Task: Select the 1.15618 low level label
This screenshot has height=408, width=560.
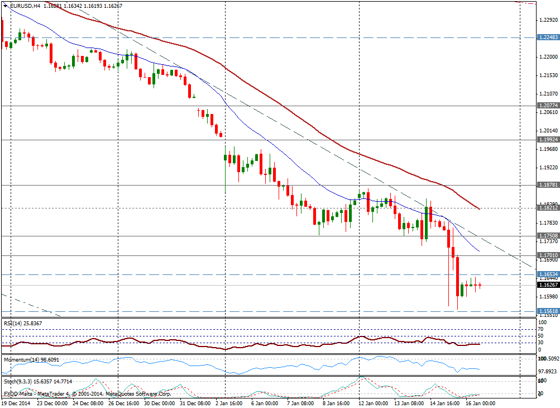Action: click(x=548, y=311)
